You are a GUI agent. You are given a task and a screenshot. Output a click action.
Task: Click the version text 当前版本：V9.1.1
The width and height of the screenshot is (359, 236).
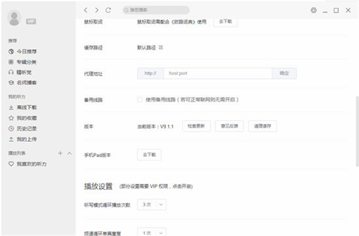point(155,126)
